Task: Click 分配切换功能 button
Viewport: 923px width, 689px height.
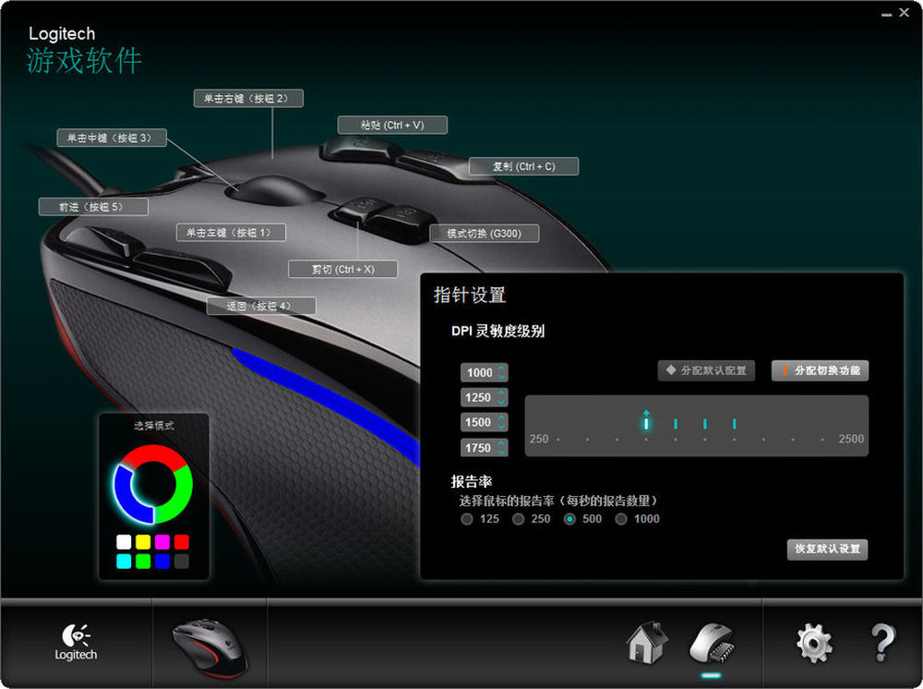Action: coord(820,370)
